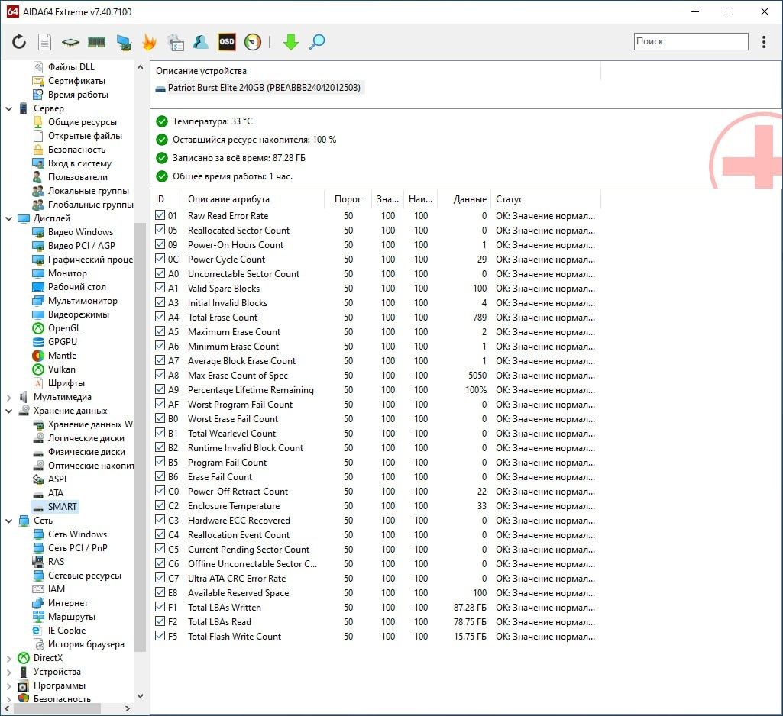Open Безопасность under Сервер
The width and height of the screenshot is (783, 716).
coord(76,150)
